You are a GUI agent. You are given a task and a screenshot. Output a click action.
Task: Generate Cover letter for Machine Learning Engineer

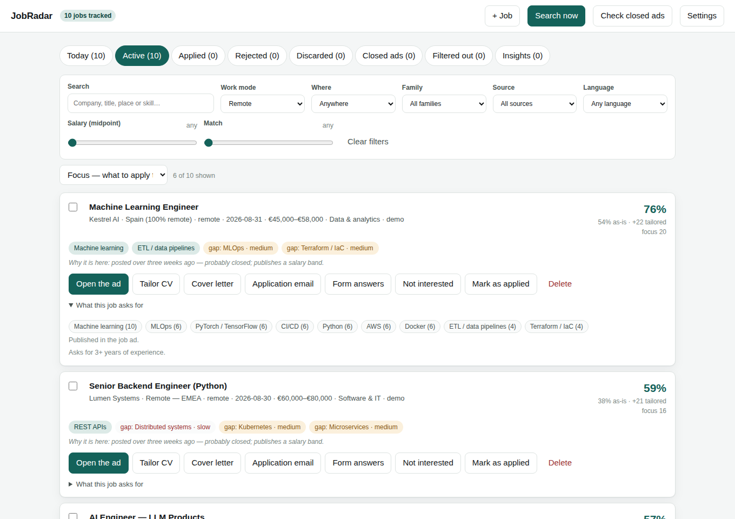tap(212, 284)
